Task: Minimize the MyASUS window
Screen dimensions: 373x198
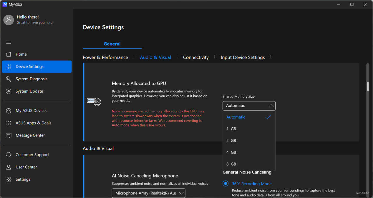Action: click(338, 4)
